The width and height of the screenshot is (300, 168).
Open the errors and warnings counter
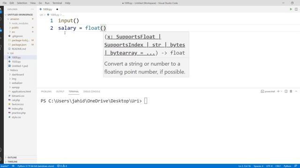62,166
